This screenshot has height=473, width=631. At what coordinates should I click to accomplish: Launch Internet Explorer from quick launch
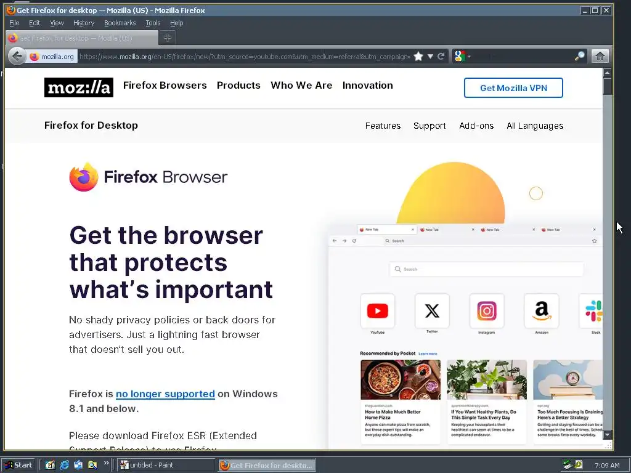pyautogui.click(x=64, y=465)
